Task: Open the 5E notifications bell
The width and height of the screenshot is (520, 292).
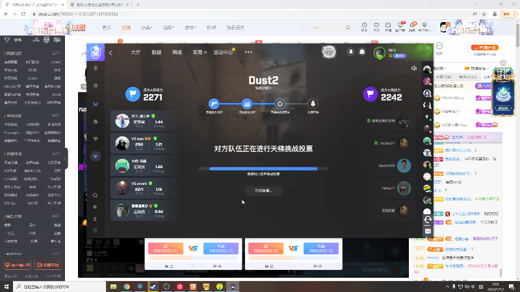Action: point(351,52)
